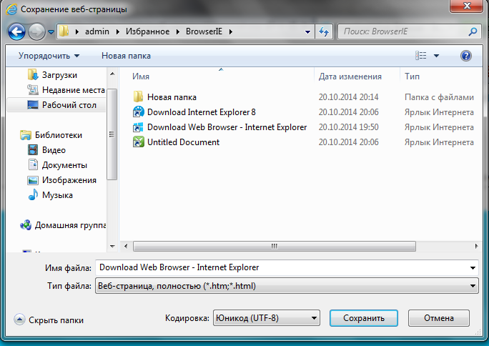This screenshot has height=346, width=489.
Task: Open the Упорядочить menu
Action: coord(49,56)
